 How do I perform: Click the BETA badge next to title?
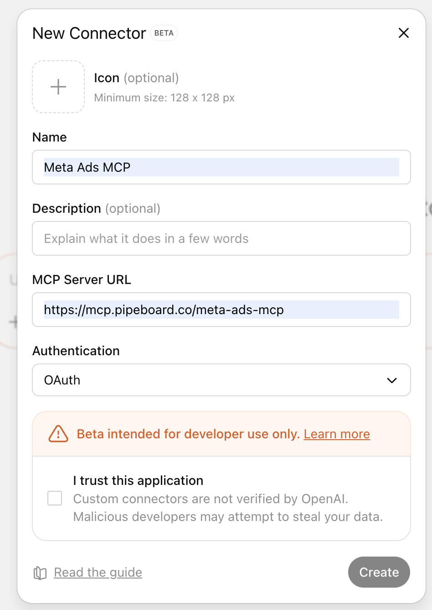164,33
